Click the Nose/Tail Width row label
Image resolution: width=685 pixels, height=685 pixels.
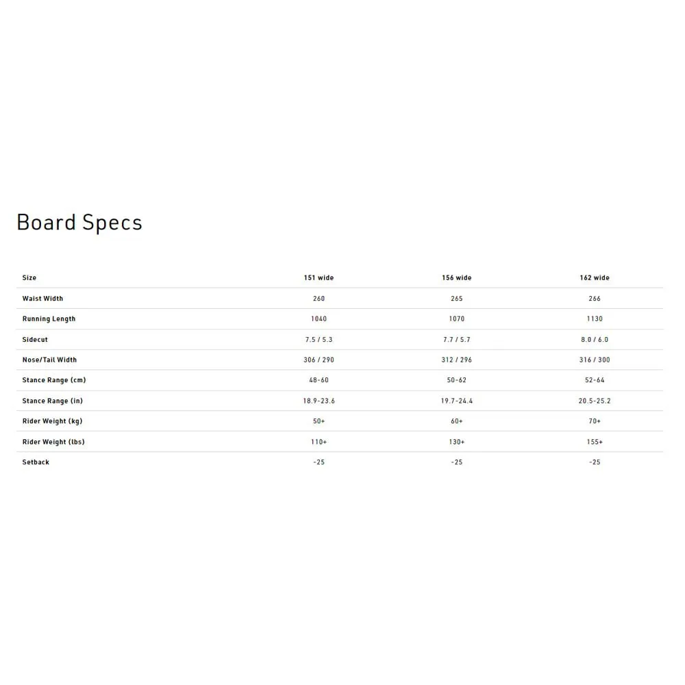(x=49, y=360)
